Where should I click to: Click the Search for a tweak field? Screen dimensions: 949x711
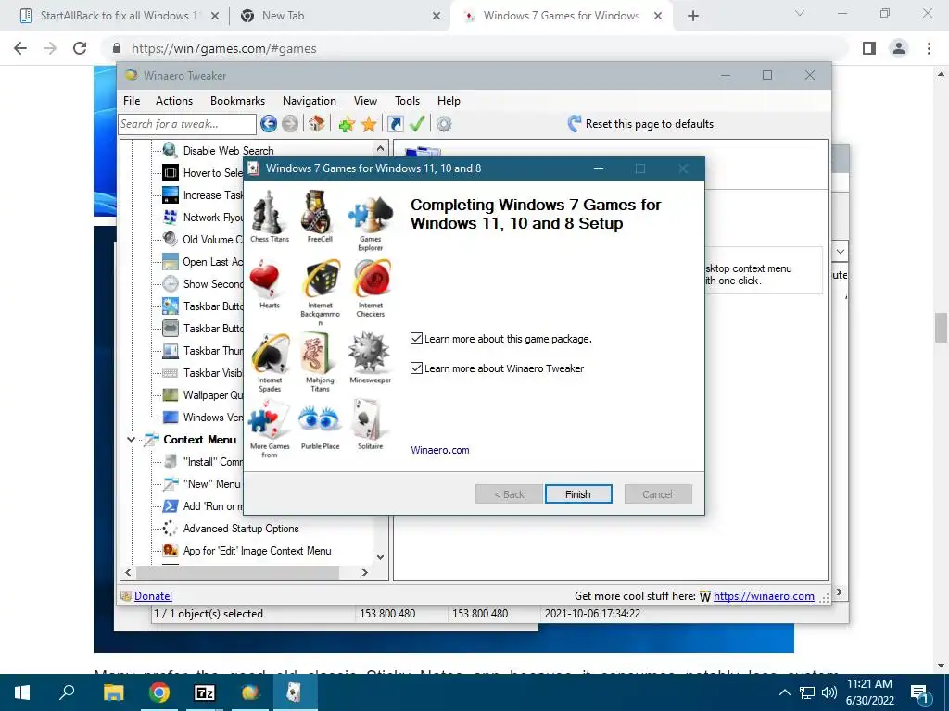point(187,124)
